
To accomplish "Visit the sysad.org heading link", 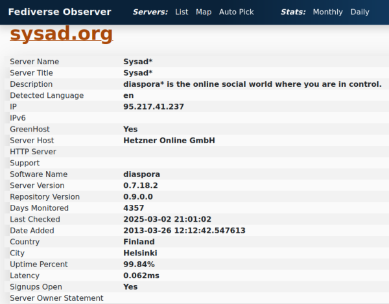I will 62,34.
